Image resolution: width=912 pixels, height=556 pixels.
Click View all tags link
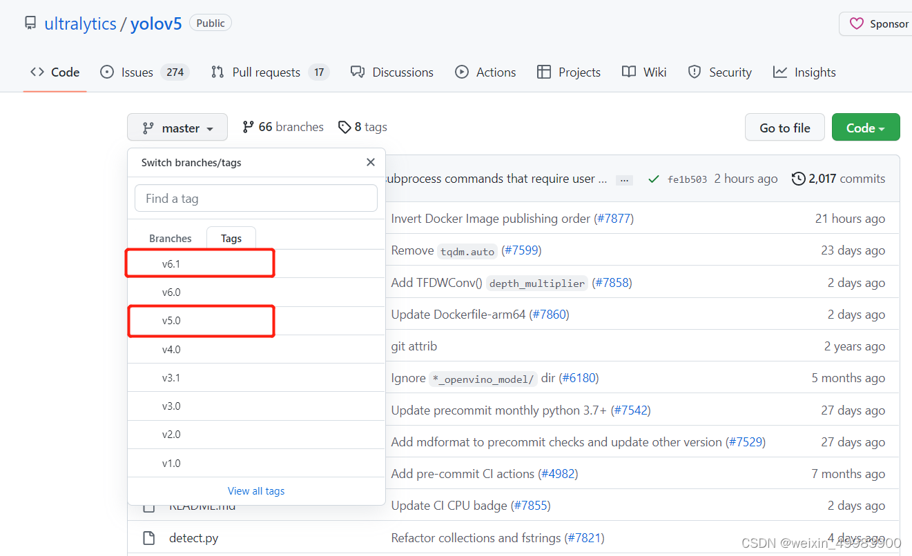[x=256, y=491]
